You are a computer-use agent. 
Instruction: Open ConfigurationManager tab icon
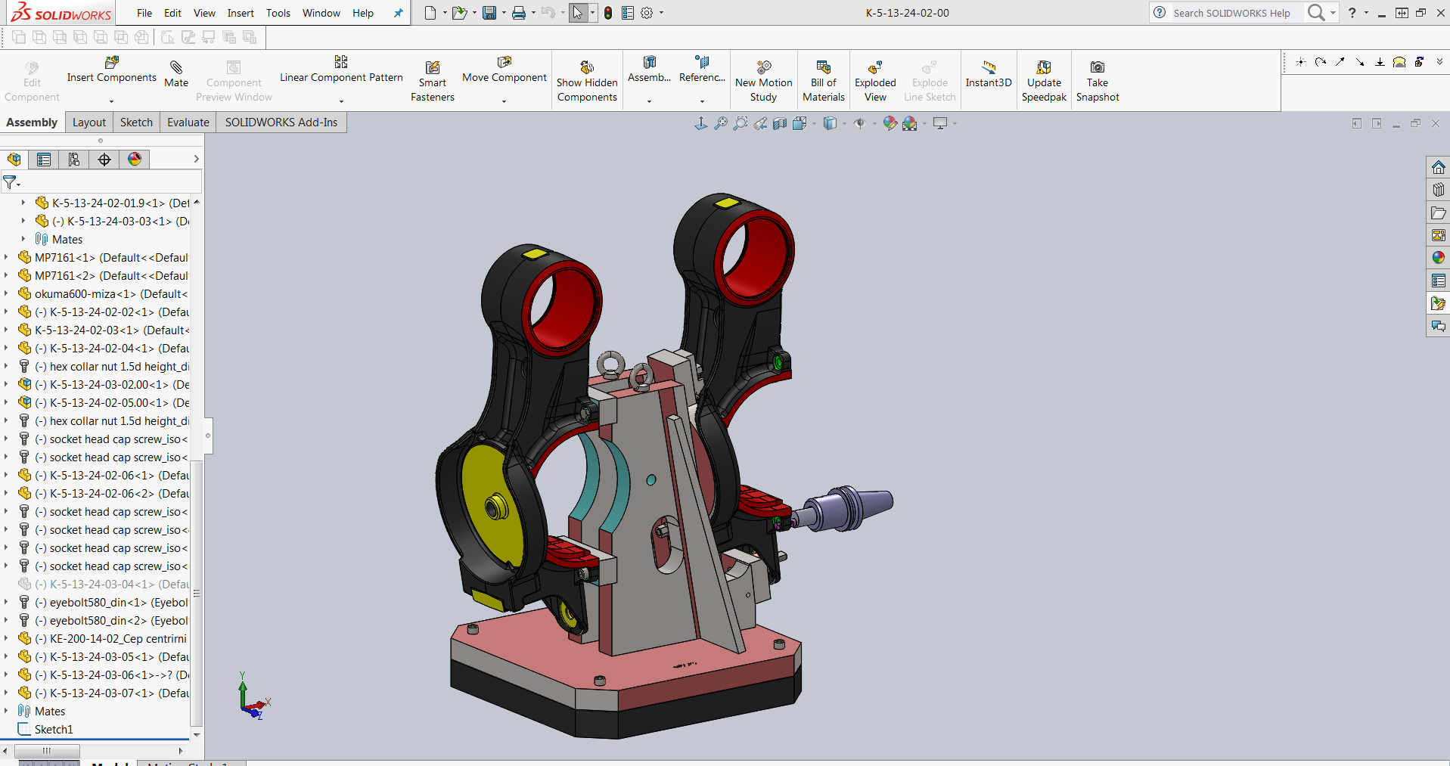tap(74, 160)
